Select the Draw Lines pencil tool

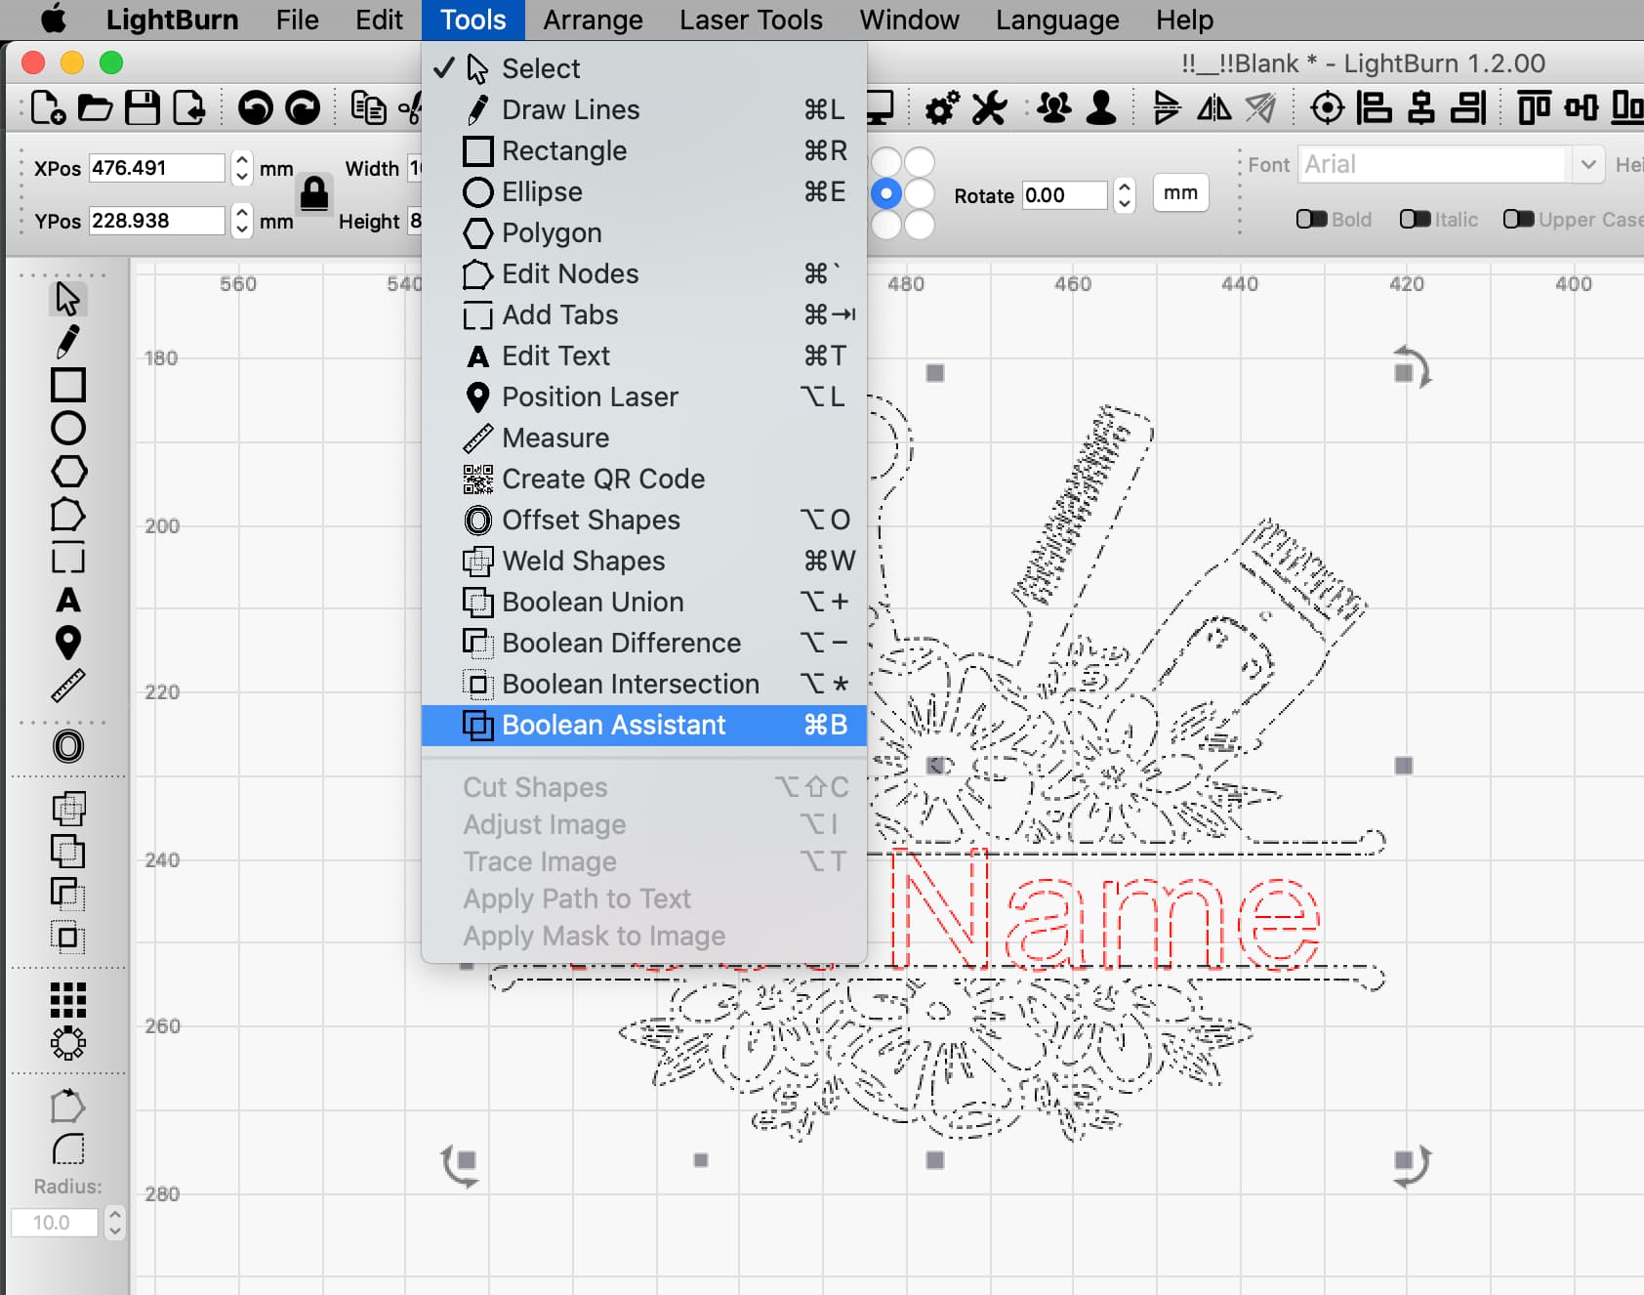point(66,341)
